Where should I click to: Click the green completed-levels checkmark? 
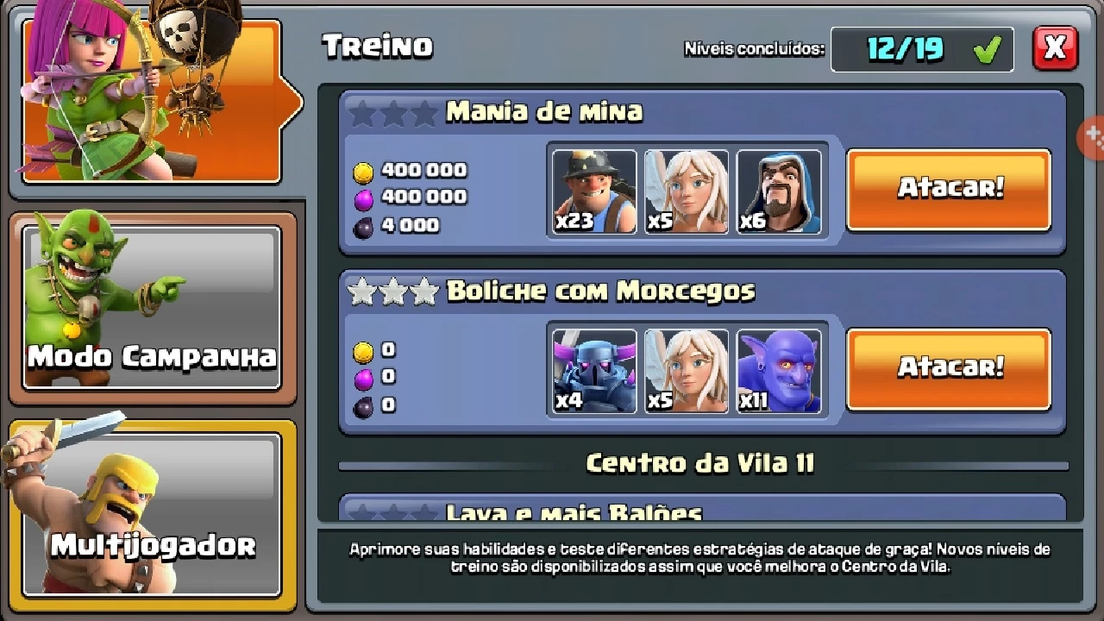(x=987, y=50)
